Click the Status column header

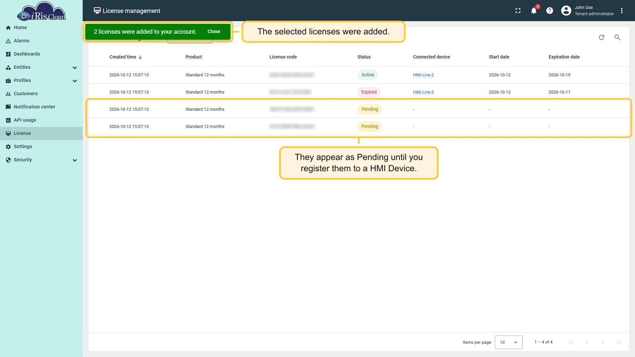point(364,57)
